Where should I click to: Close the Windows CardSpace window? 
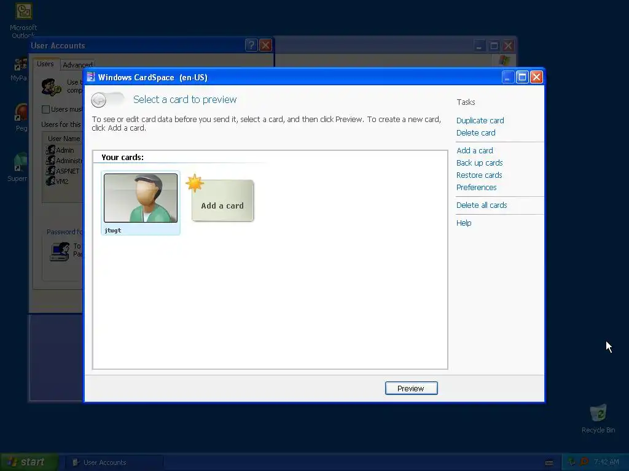tap(536, 77)
